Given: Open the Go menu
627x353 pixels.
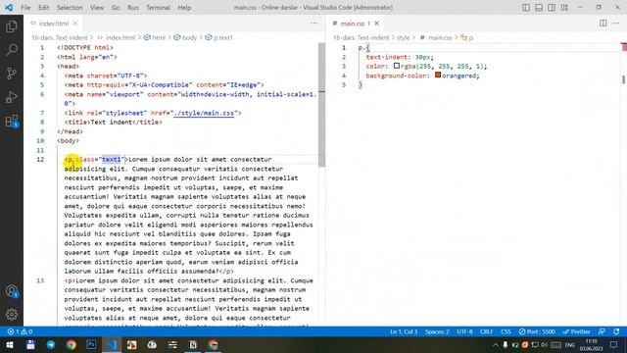Looking at the screenshot, I should (x=116, y=8).
